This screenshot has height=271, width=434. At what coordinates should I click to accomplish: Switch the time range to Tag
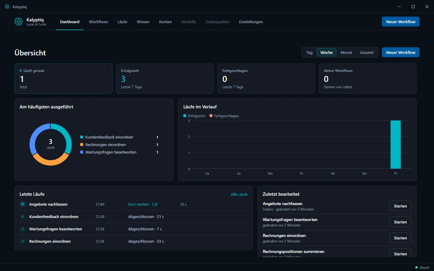tap(309, 52)
